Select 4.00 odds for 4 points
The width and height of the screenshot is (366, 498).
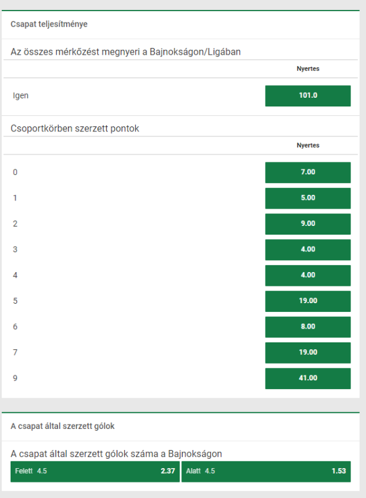[x=308, y=275]
